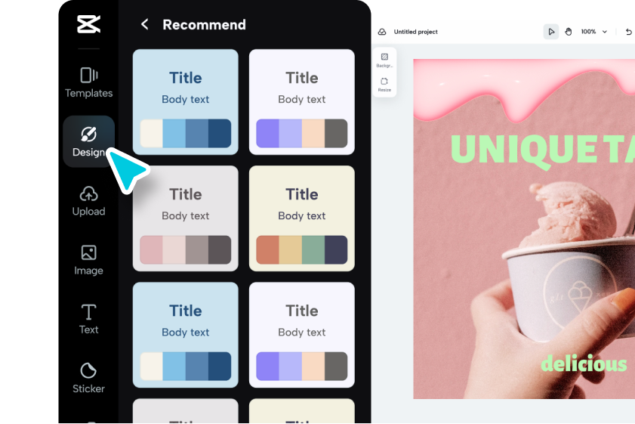The height and width of the screenshot is (424, 635).
Task: Click the cloud save icon beside Untitled project
Action: click(x=382, y=32)
